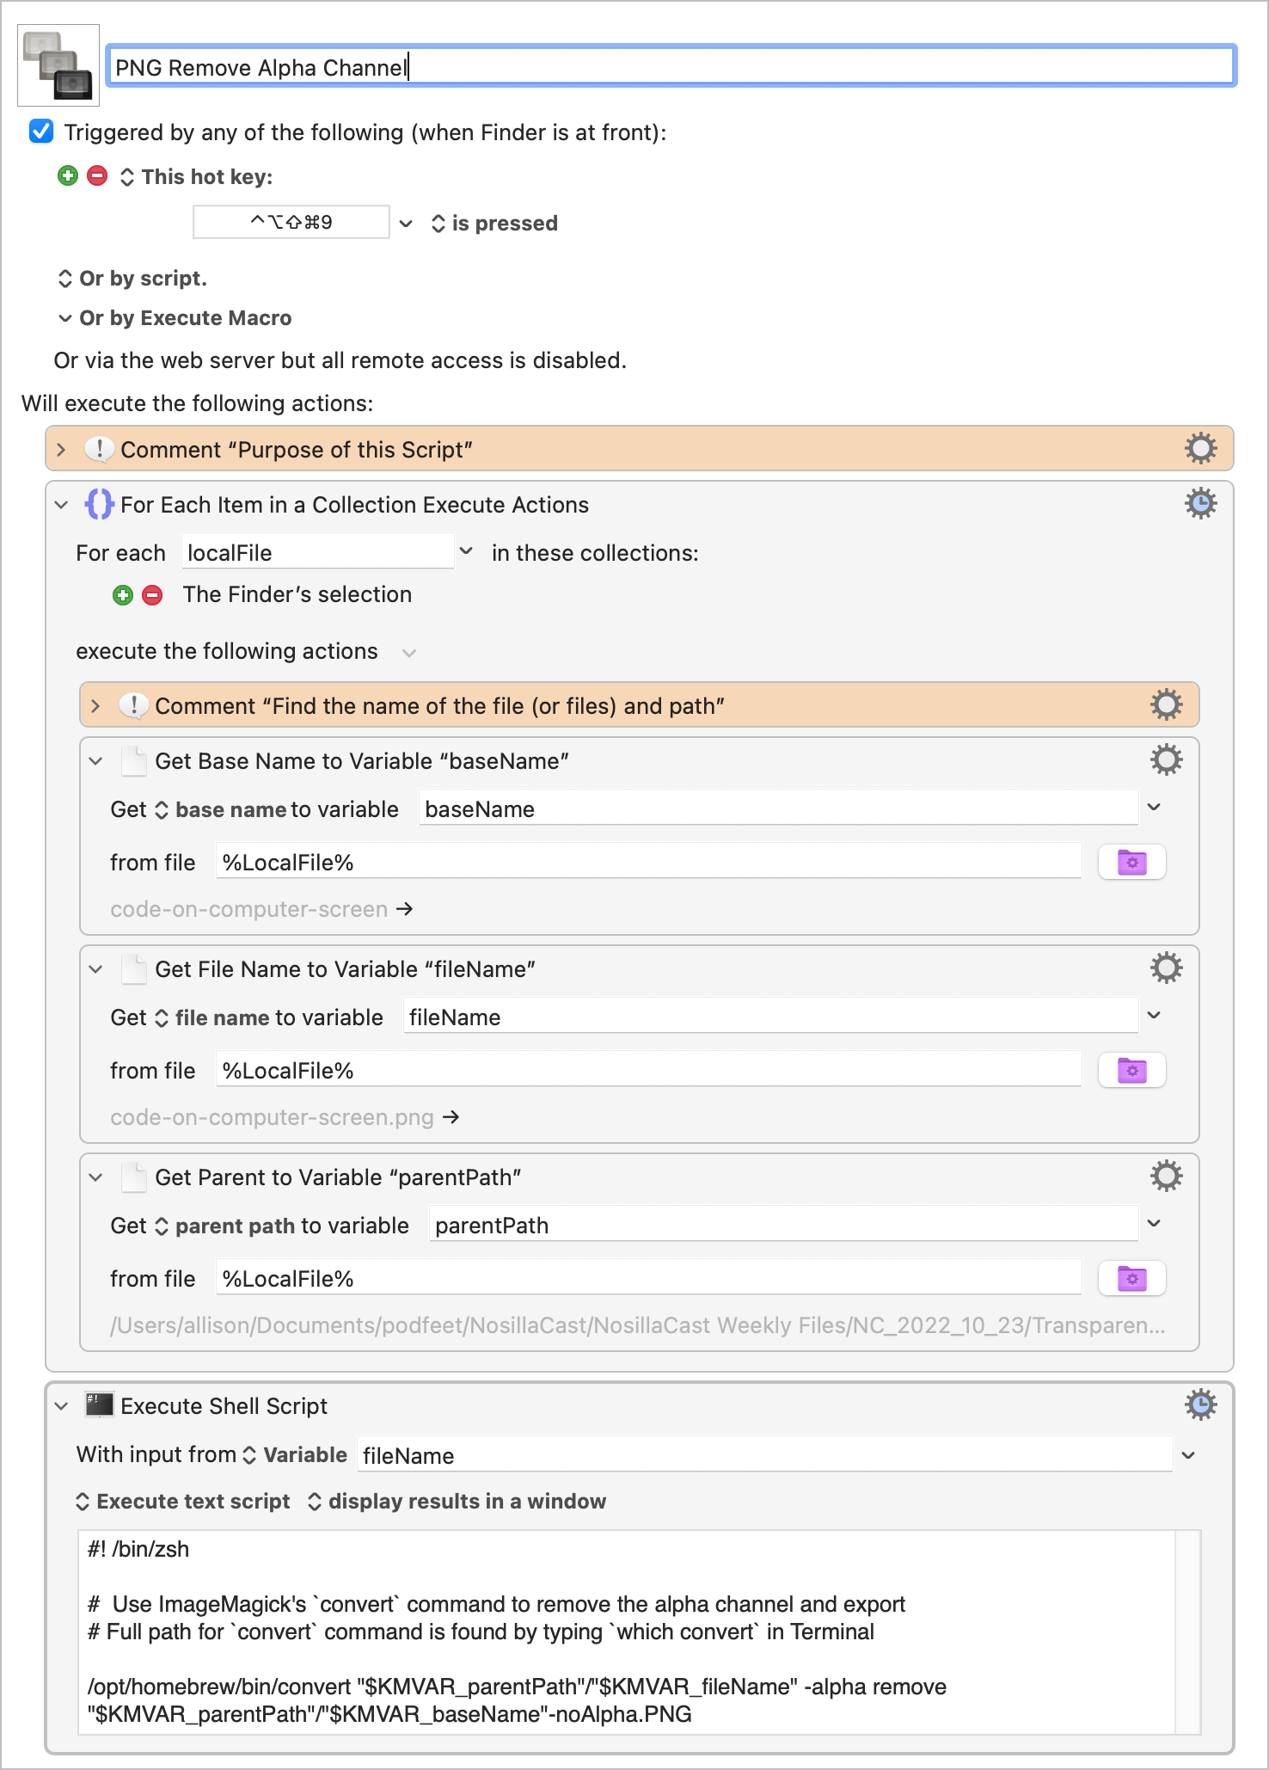
Task: Open the hot key dropdown arrow
Action: point(406,224)
